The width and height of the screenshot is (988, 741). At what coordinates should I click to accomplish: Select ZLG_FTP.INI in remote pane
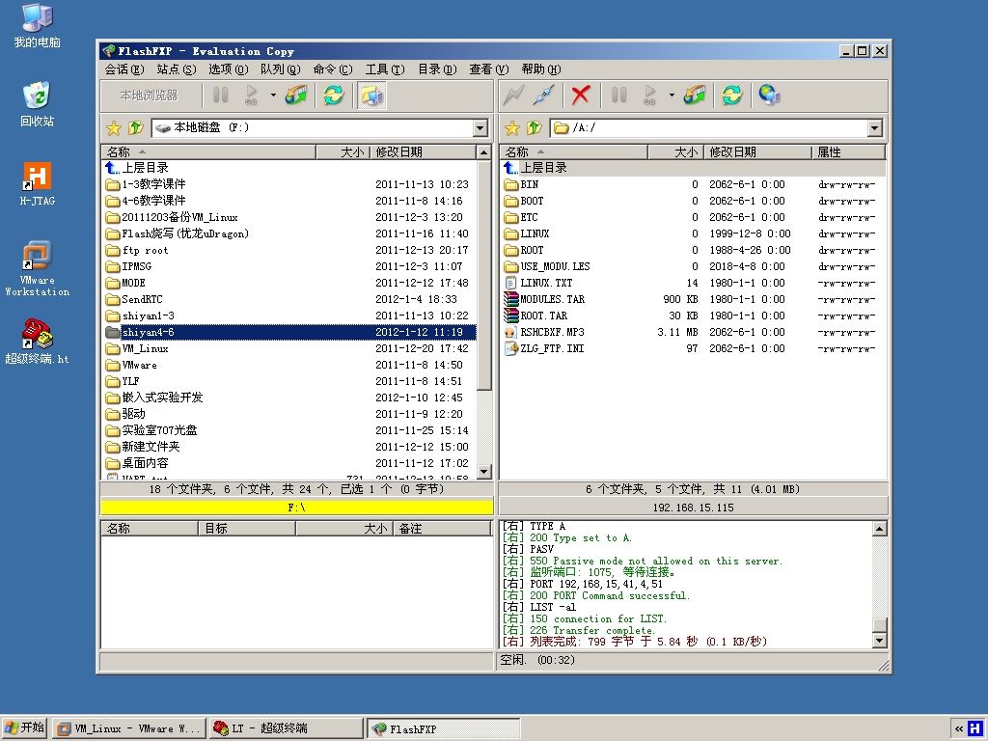tap(693, 348)
